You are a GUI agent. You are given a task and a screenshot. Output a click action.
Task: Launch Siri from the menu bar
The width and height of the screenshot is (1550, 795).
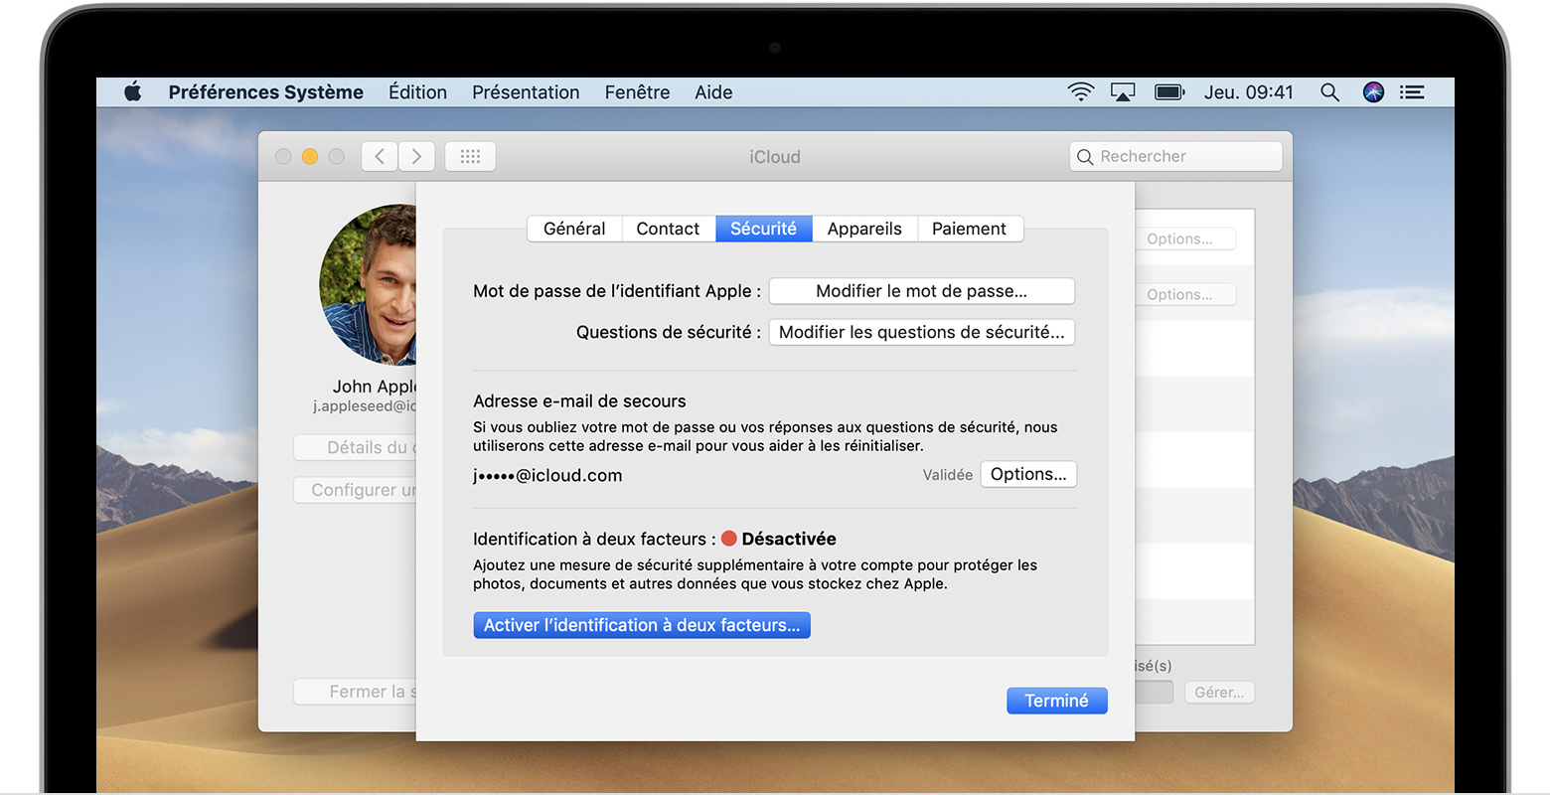(1373, 92)
